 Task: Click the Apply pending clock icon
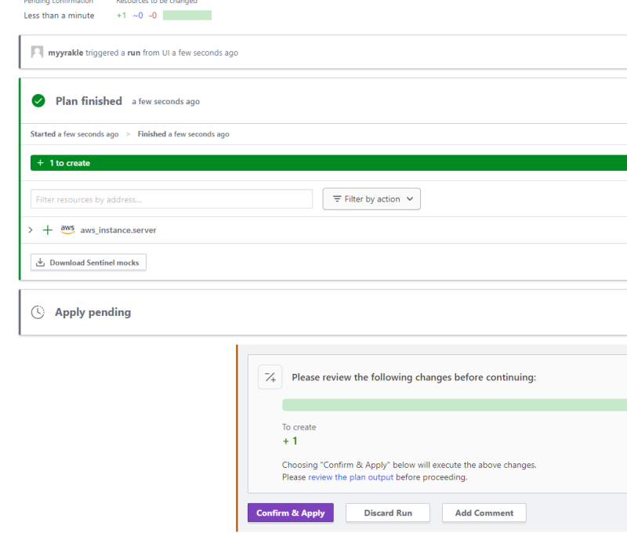[38, 312]
